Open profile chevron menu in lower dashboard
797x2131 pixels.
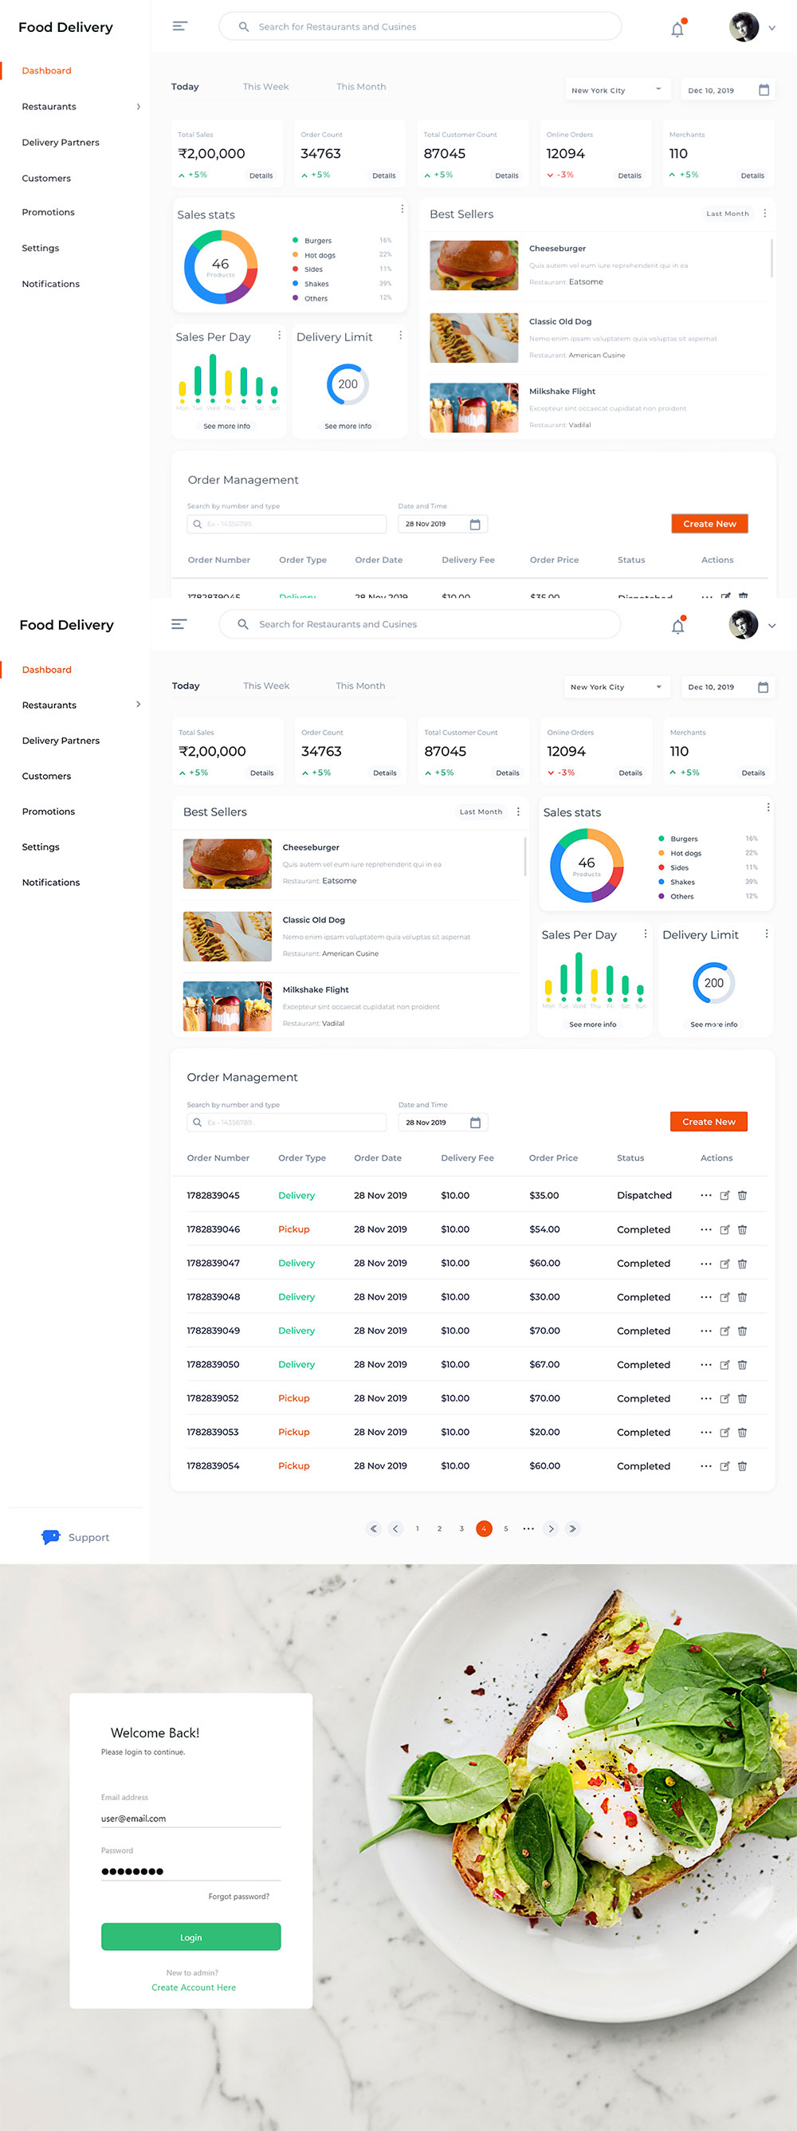pyautogui.click(x=771, y=627)
